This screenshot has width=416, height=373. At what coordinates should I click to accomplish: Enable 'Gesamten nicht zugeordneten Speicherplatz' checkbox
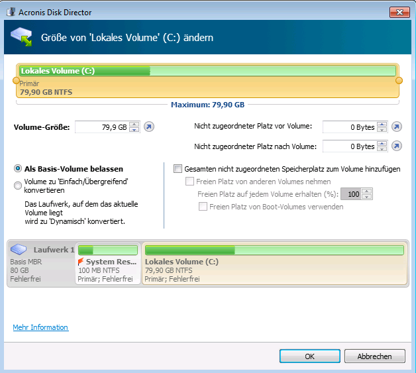178,169
